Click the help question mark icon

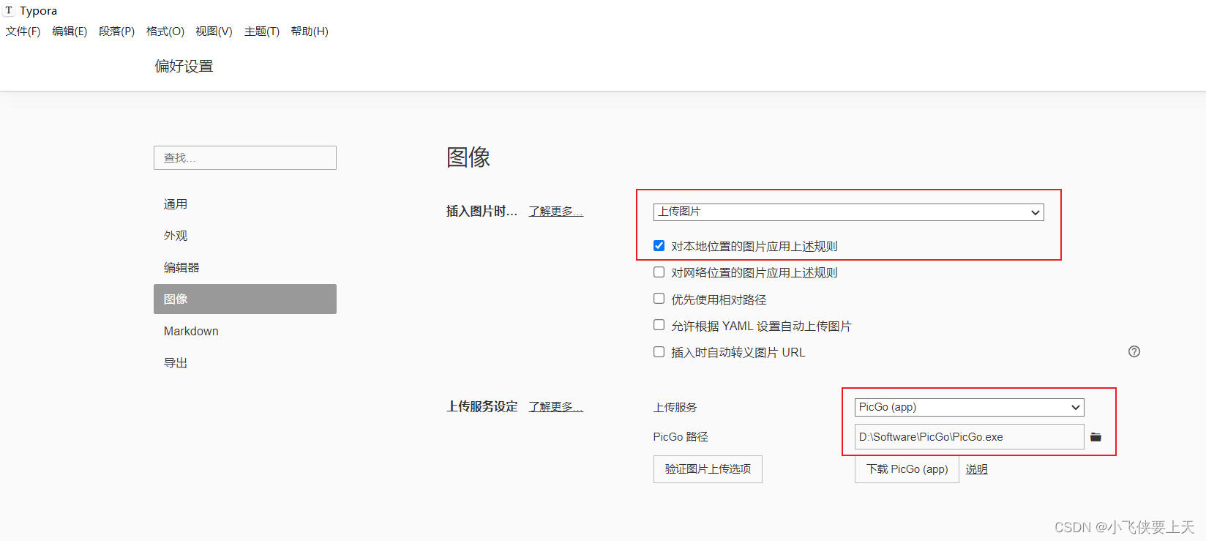click(x=1134, y=351)
